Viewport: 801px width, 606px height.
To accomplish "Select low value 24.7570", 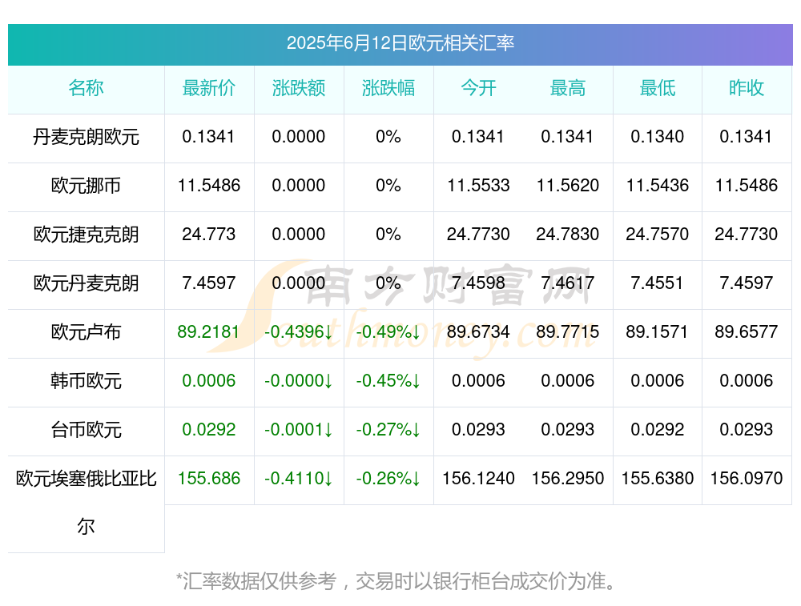I will point(658,235).
